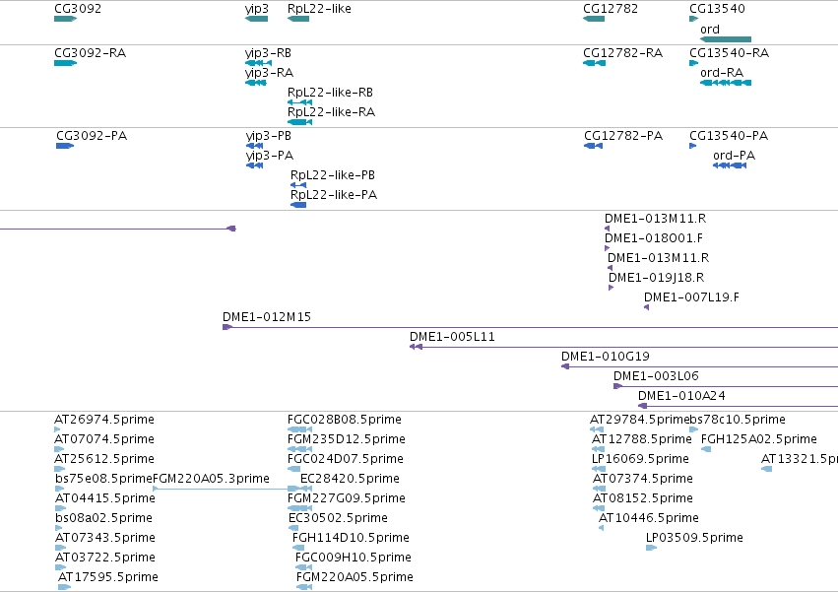Select BAC clone DME1-003L06
Screen dimensions: 838x592
[x=726, y=386]
